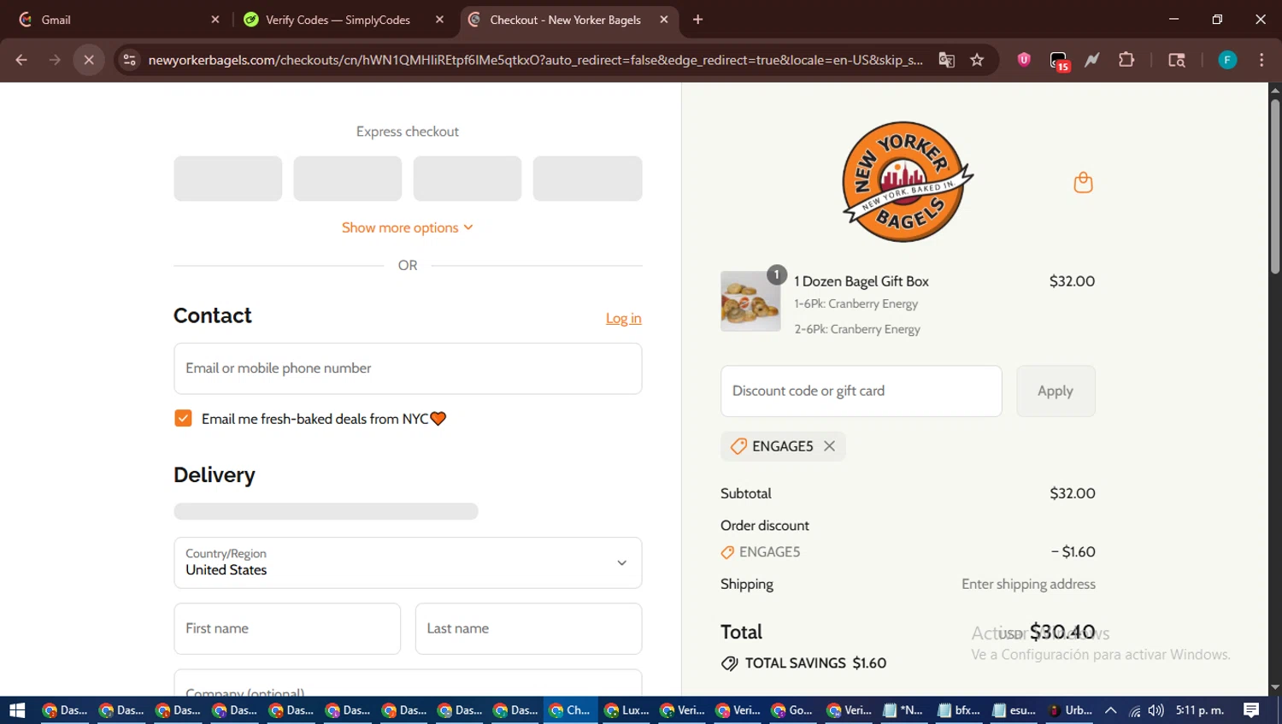
Task: Click the browser address bar URL
Action: (x=535, y=60)
